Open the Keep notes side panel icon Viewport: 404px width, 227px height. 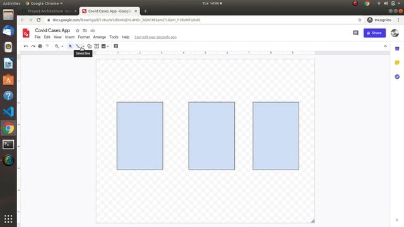(x=397, y=62)
